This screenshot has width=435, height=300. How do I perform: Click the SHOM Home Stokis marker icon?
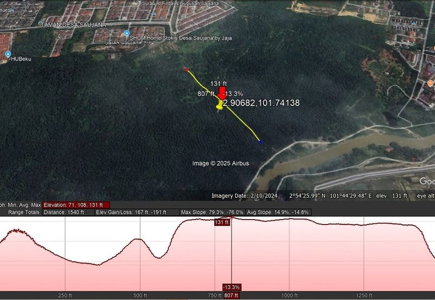click(x=127, y=33)
